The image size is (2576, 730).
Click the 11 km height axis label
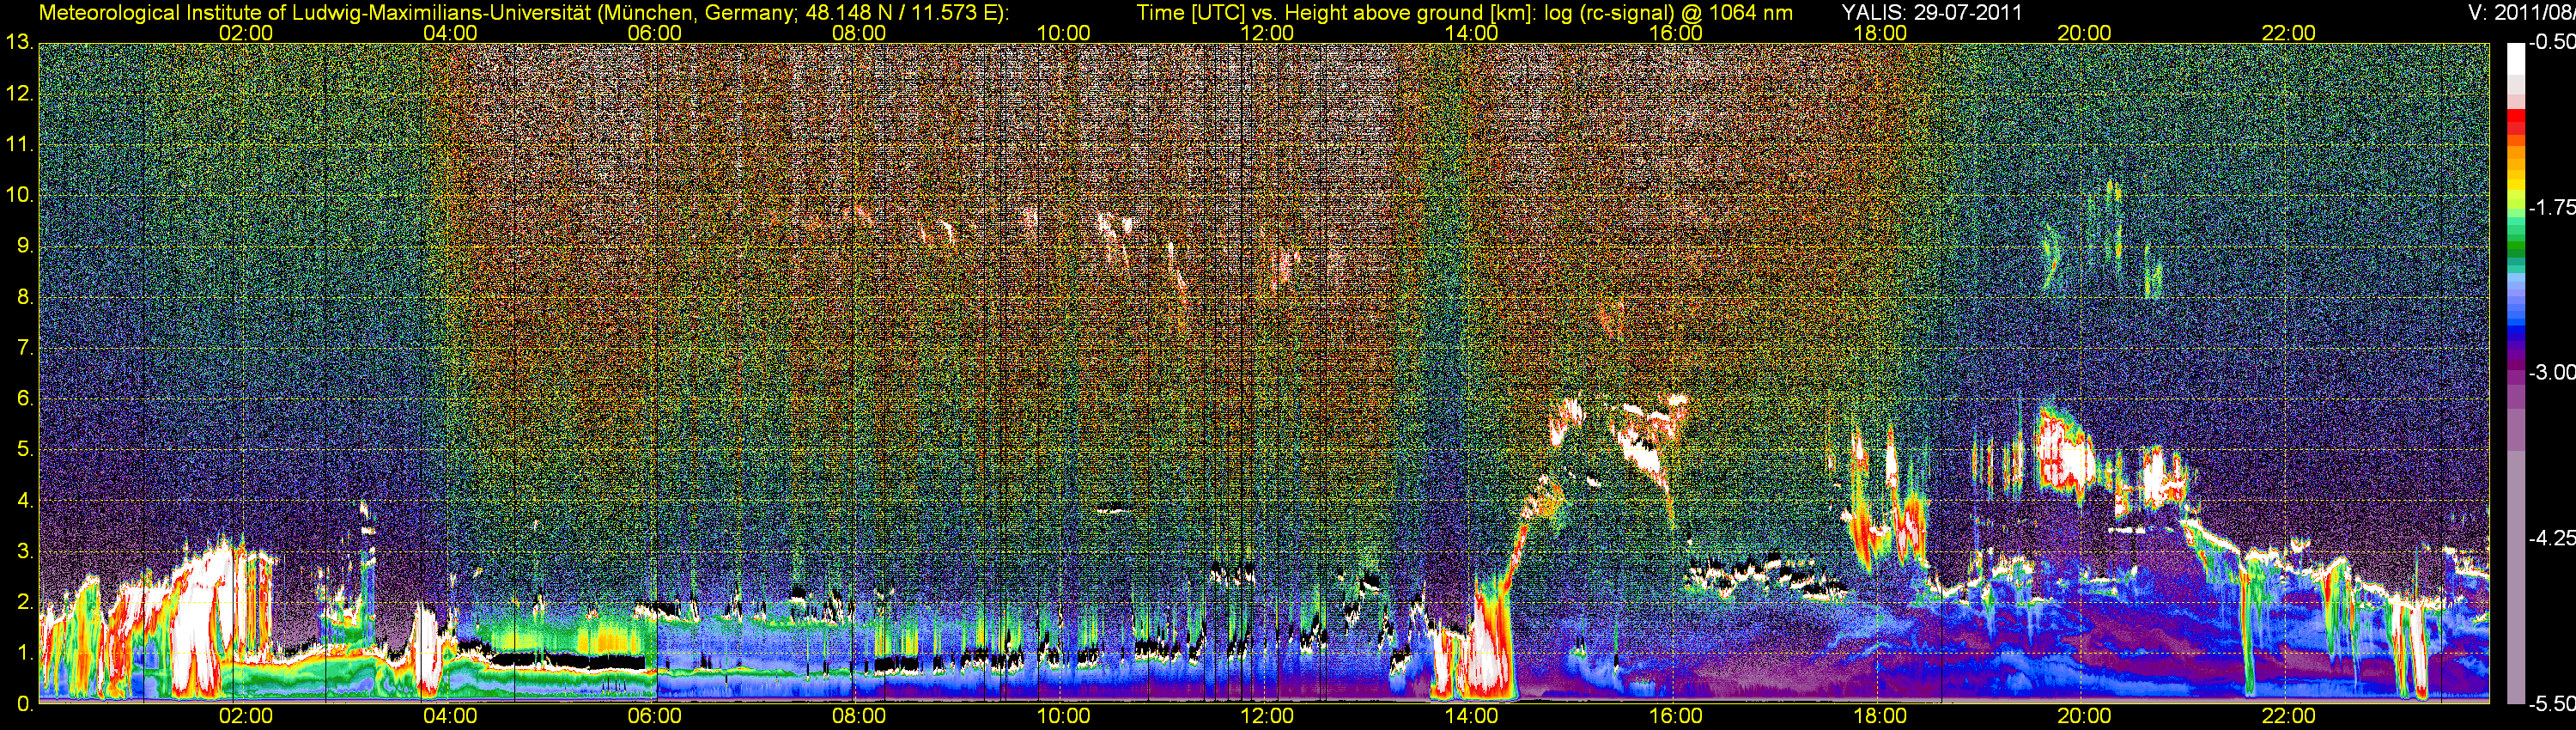(x=19, y=145)
